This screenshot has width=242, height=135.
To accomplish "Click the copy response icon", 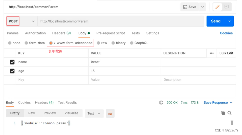I will click(223, 113).
